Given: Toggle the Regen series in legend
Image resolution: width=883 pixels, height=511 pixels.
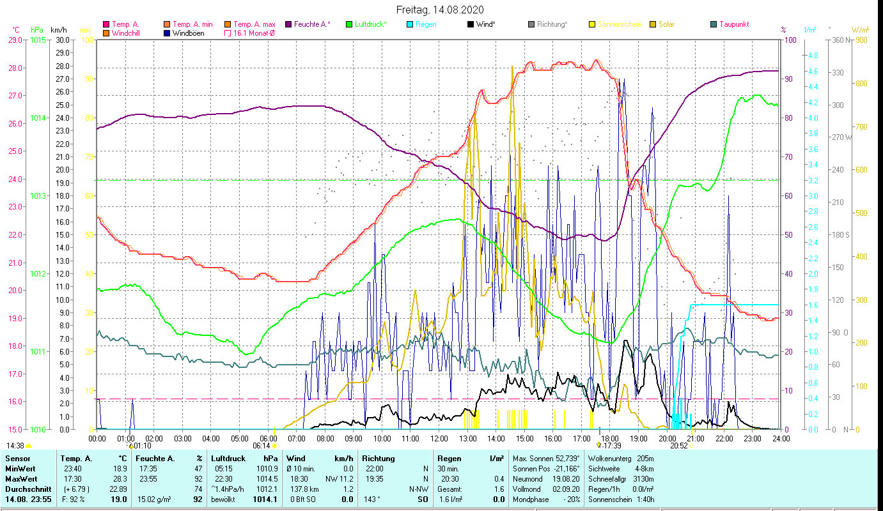Looking at the screenshot, I should click(x=426, y=24).
